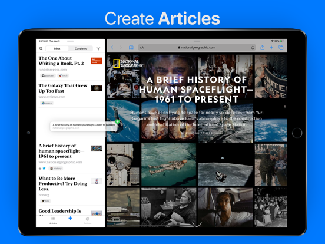Open the search magnifier in article list

(x=41, y=48)
